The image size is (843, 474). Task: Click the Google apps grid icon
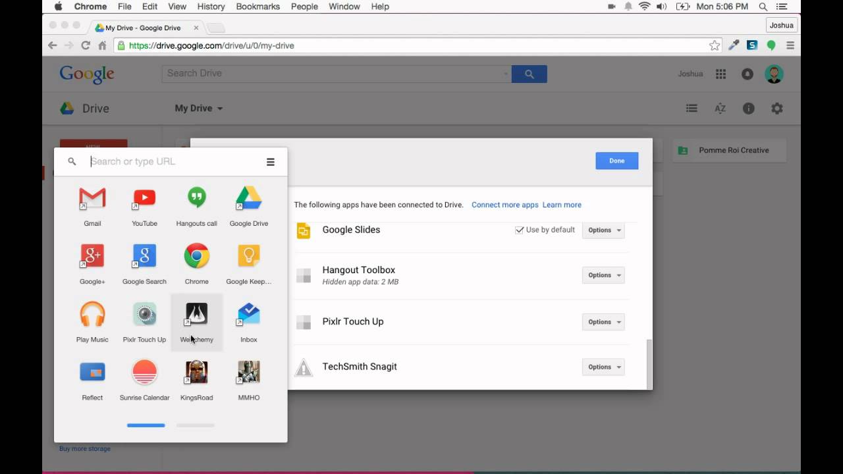tap(721, 74)
